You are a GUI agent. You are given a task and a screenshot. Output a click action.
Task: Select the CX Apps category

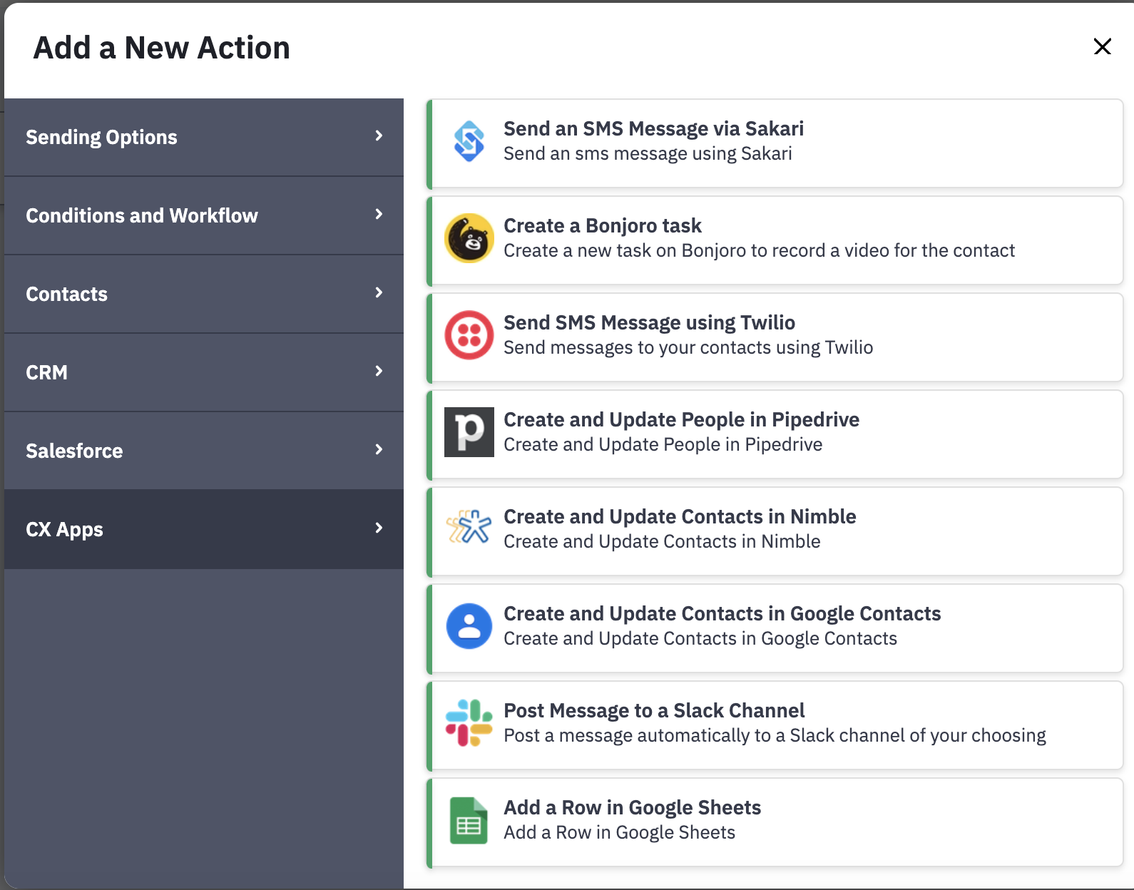point(65,529)
